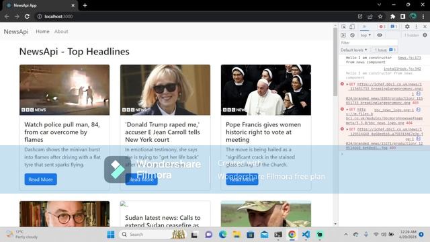Show hidden system tray icons
The height and width of the screenshot is (242, 430).
(346, 235)
